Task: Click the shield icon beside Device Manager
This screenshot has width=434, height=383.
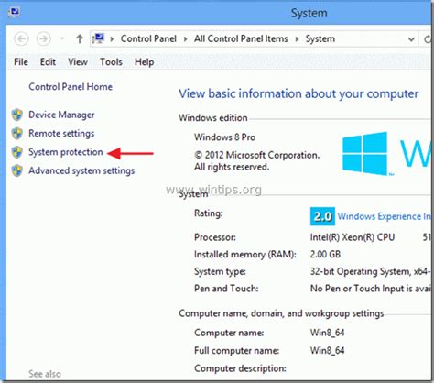Action: click(x=17, y=115)
